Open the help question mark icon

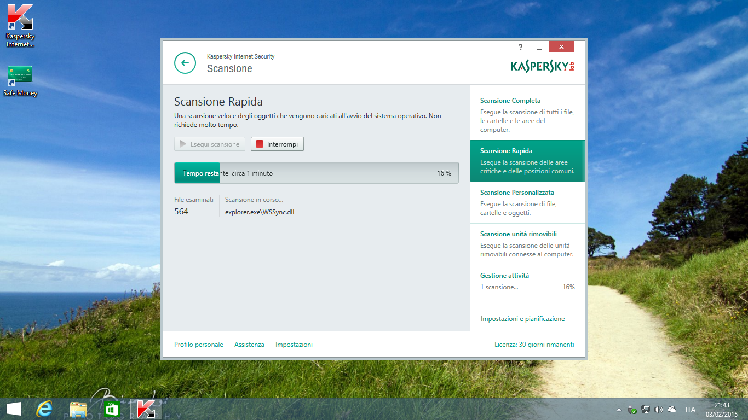(x=521, y=47)
